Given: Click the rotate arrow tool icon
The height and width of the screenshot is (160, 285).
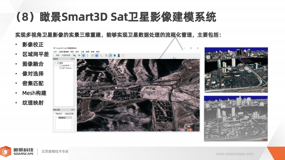Looking at the screenshot, I should coord(87,55).
